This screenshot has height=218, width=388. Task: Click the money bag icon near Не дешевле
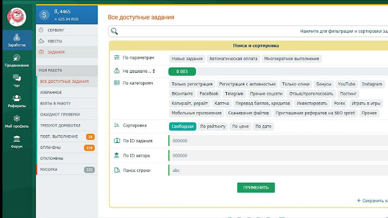(x=117, y=71)
